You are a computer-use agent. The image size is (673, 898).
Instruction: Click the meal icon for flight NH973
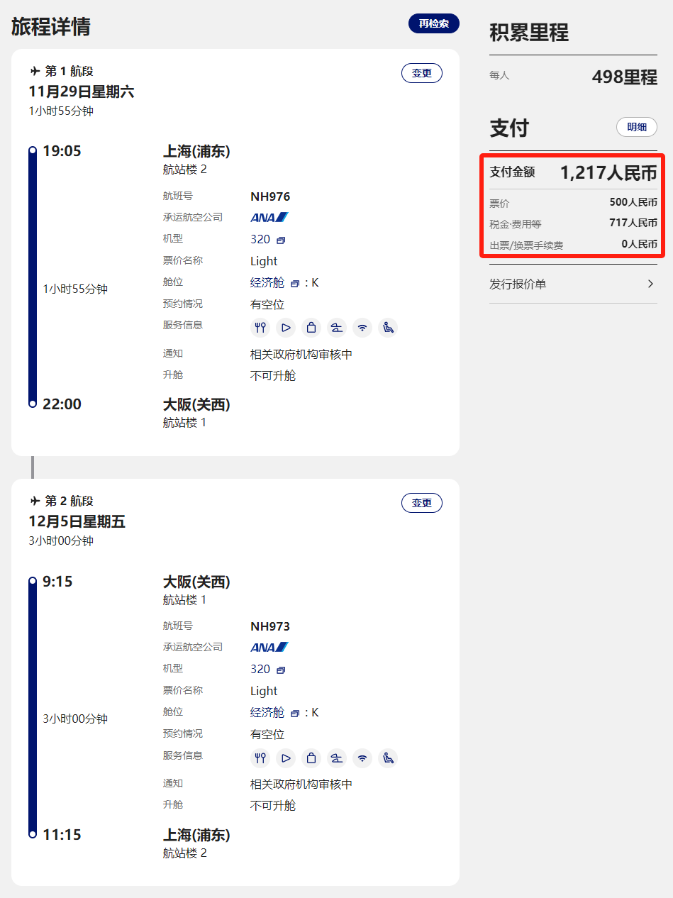(260, 758)
